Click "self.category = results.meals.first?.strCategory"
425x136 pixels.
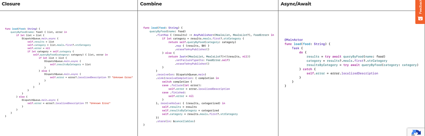pyautogui.click(x=200, y=114)
